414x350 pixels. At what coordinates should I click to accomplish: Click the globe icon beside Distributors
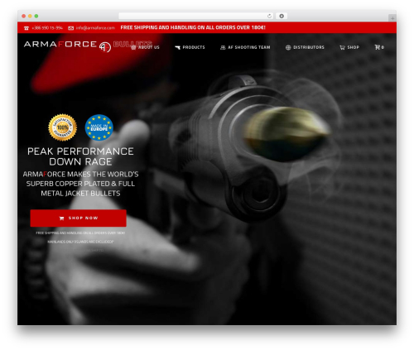point(288,47)
